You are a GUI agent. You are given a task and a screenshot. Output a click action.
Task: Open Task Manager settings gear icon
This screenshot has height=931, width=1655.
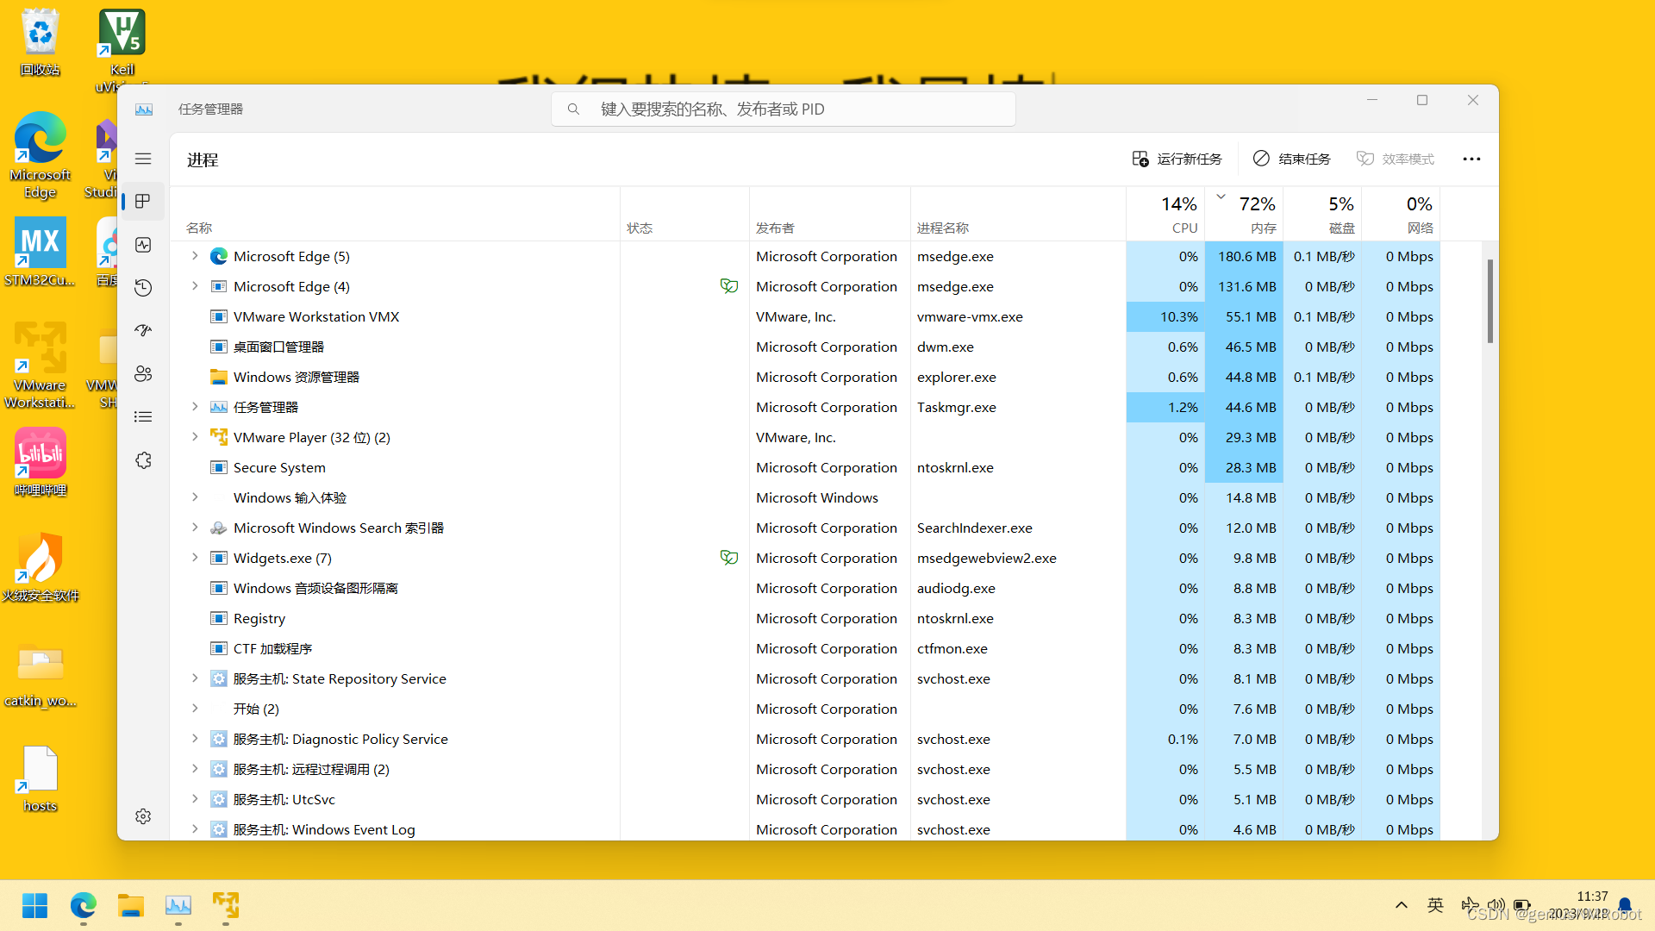[143, 815]
